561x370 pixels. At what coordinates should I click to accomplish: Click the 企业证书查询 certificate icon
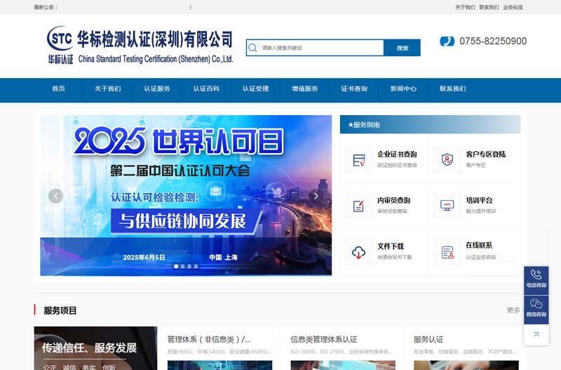tap(359, 160)
